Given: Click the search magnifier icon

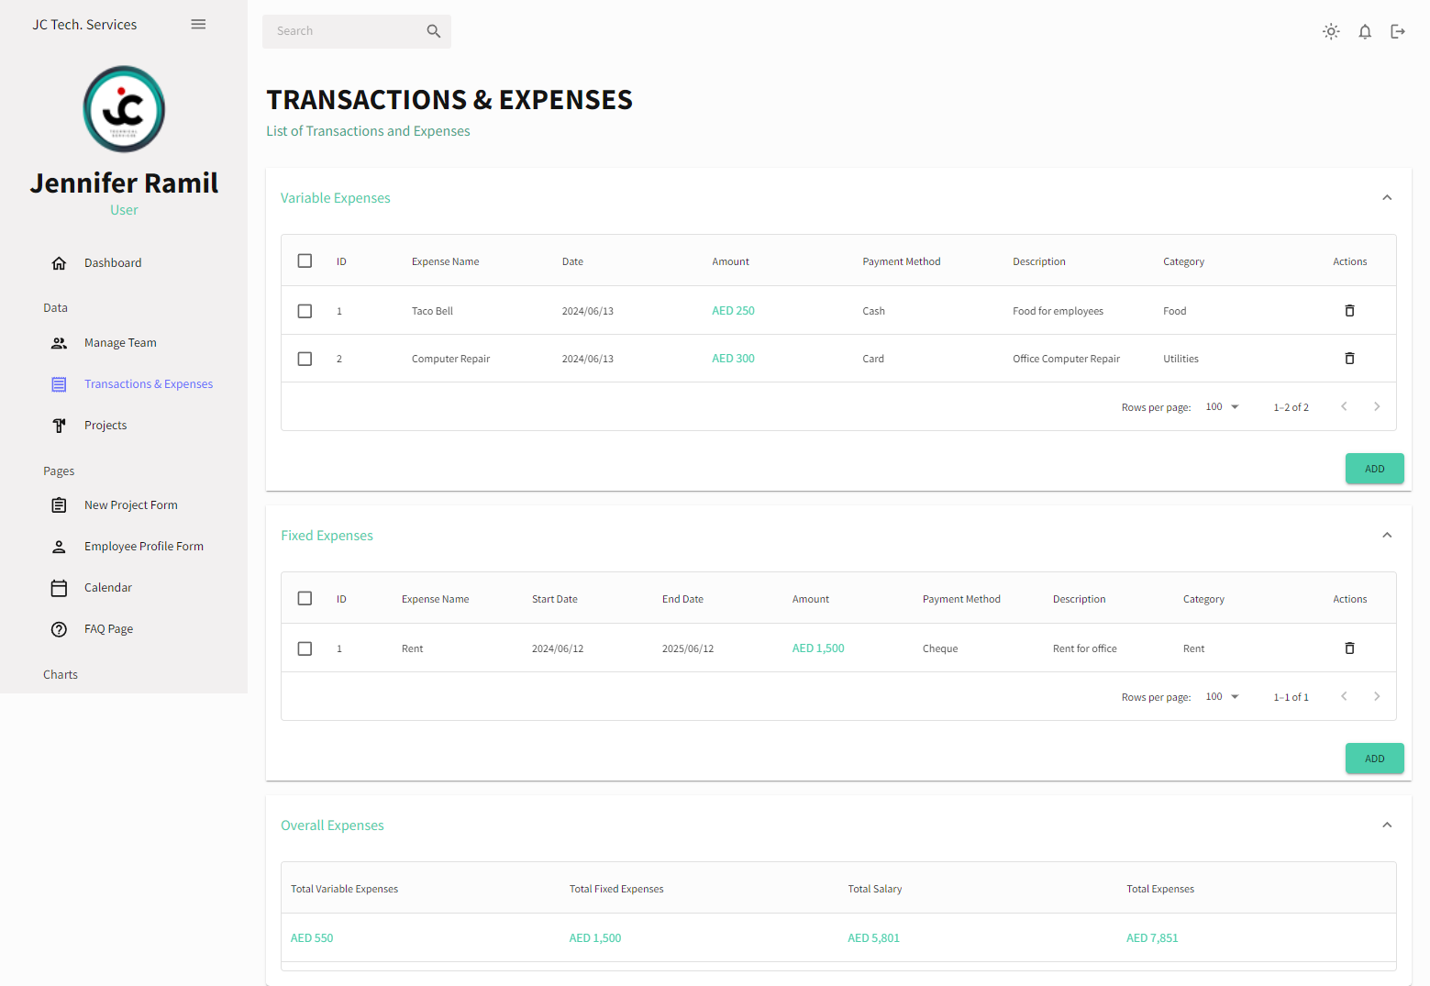Looking at the screenshot, I should tap(434, 31).
